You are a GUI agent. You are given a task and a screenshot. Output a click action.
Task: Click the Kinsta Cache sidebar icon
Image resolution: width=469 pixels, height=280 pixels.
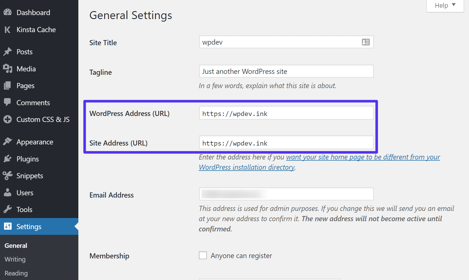coord(8,29)
